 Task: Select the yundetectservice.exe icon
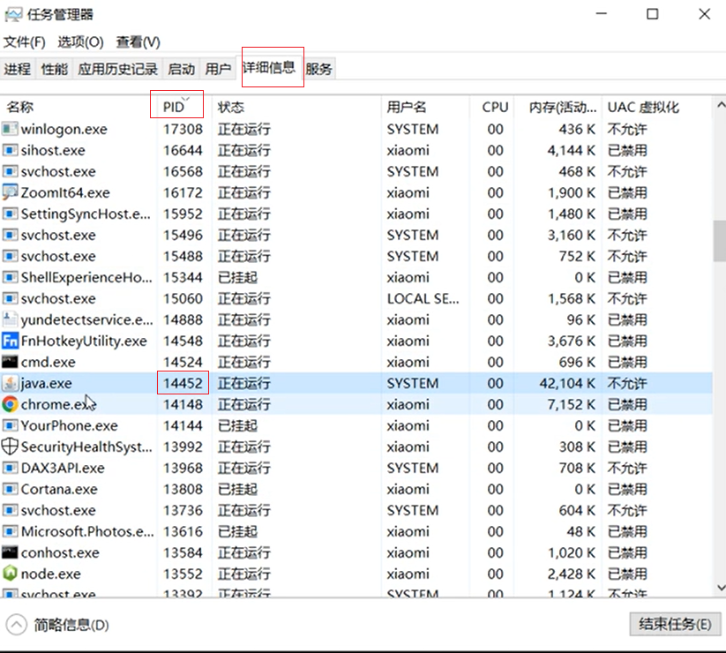pos(10,319)
